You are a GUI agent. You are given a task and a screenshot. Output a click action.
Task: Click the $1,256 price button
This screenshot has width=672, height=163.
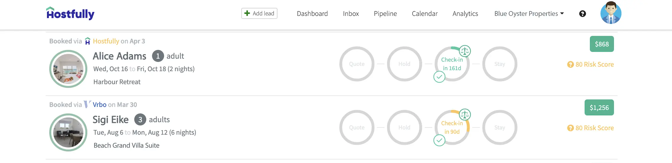pyautogui.click(x=599, y=108)
